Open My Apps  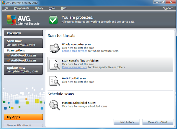pos(23,117)
